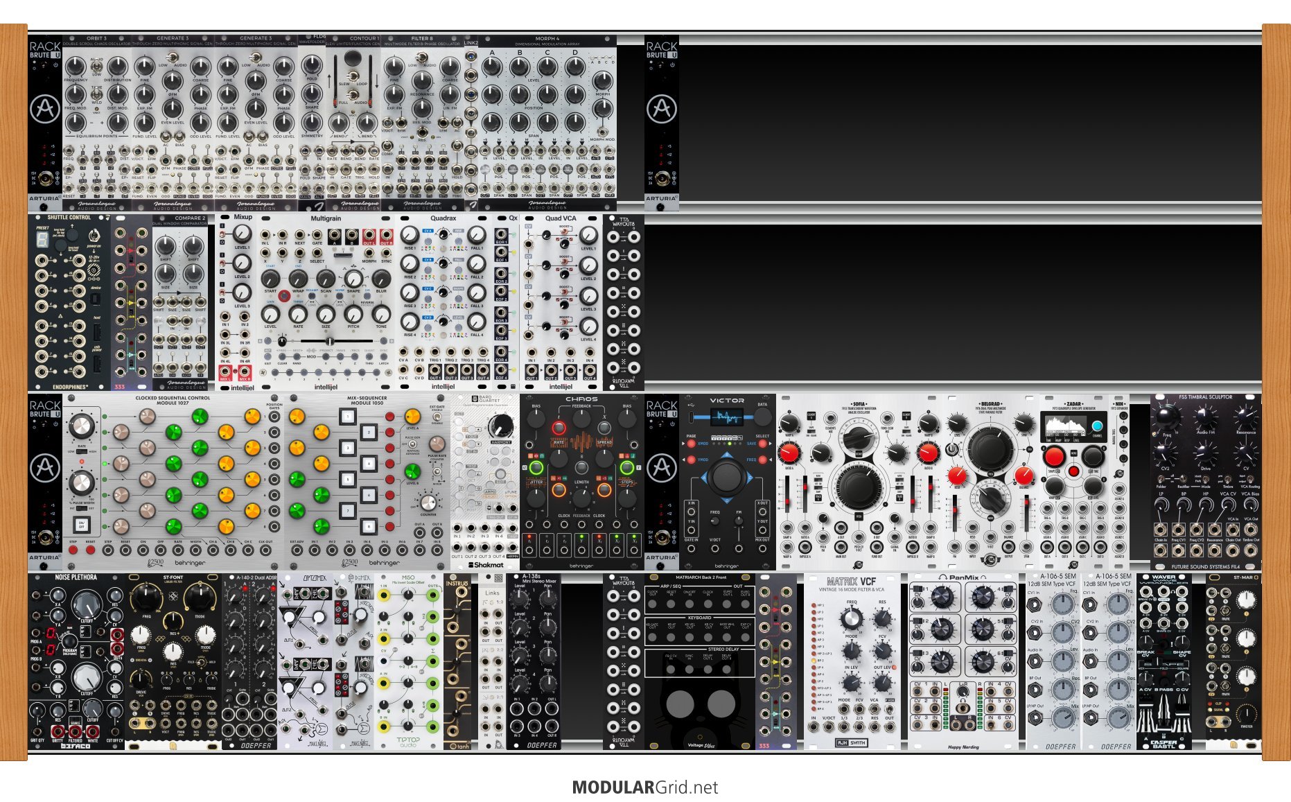
Task: Click the Casper Bastl logo on Waver
Action: point(1163,743)
